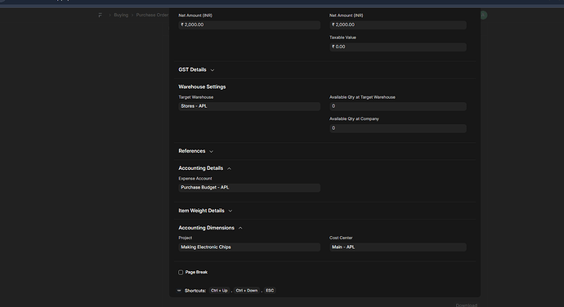Click the Available Qty at Company field

[398, 128]
